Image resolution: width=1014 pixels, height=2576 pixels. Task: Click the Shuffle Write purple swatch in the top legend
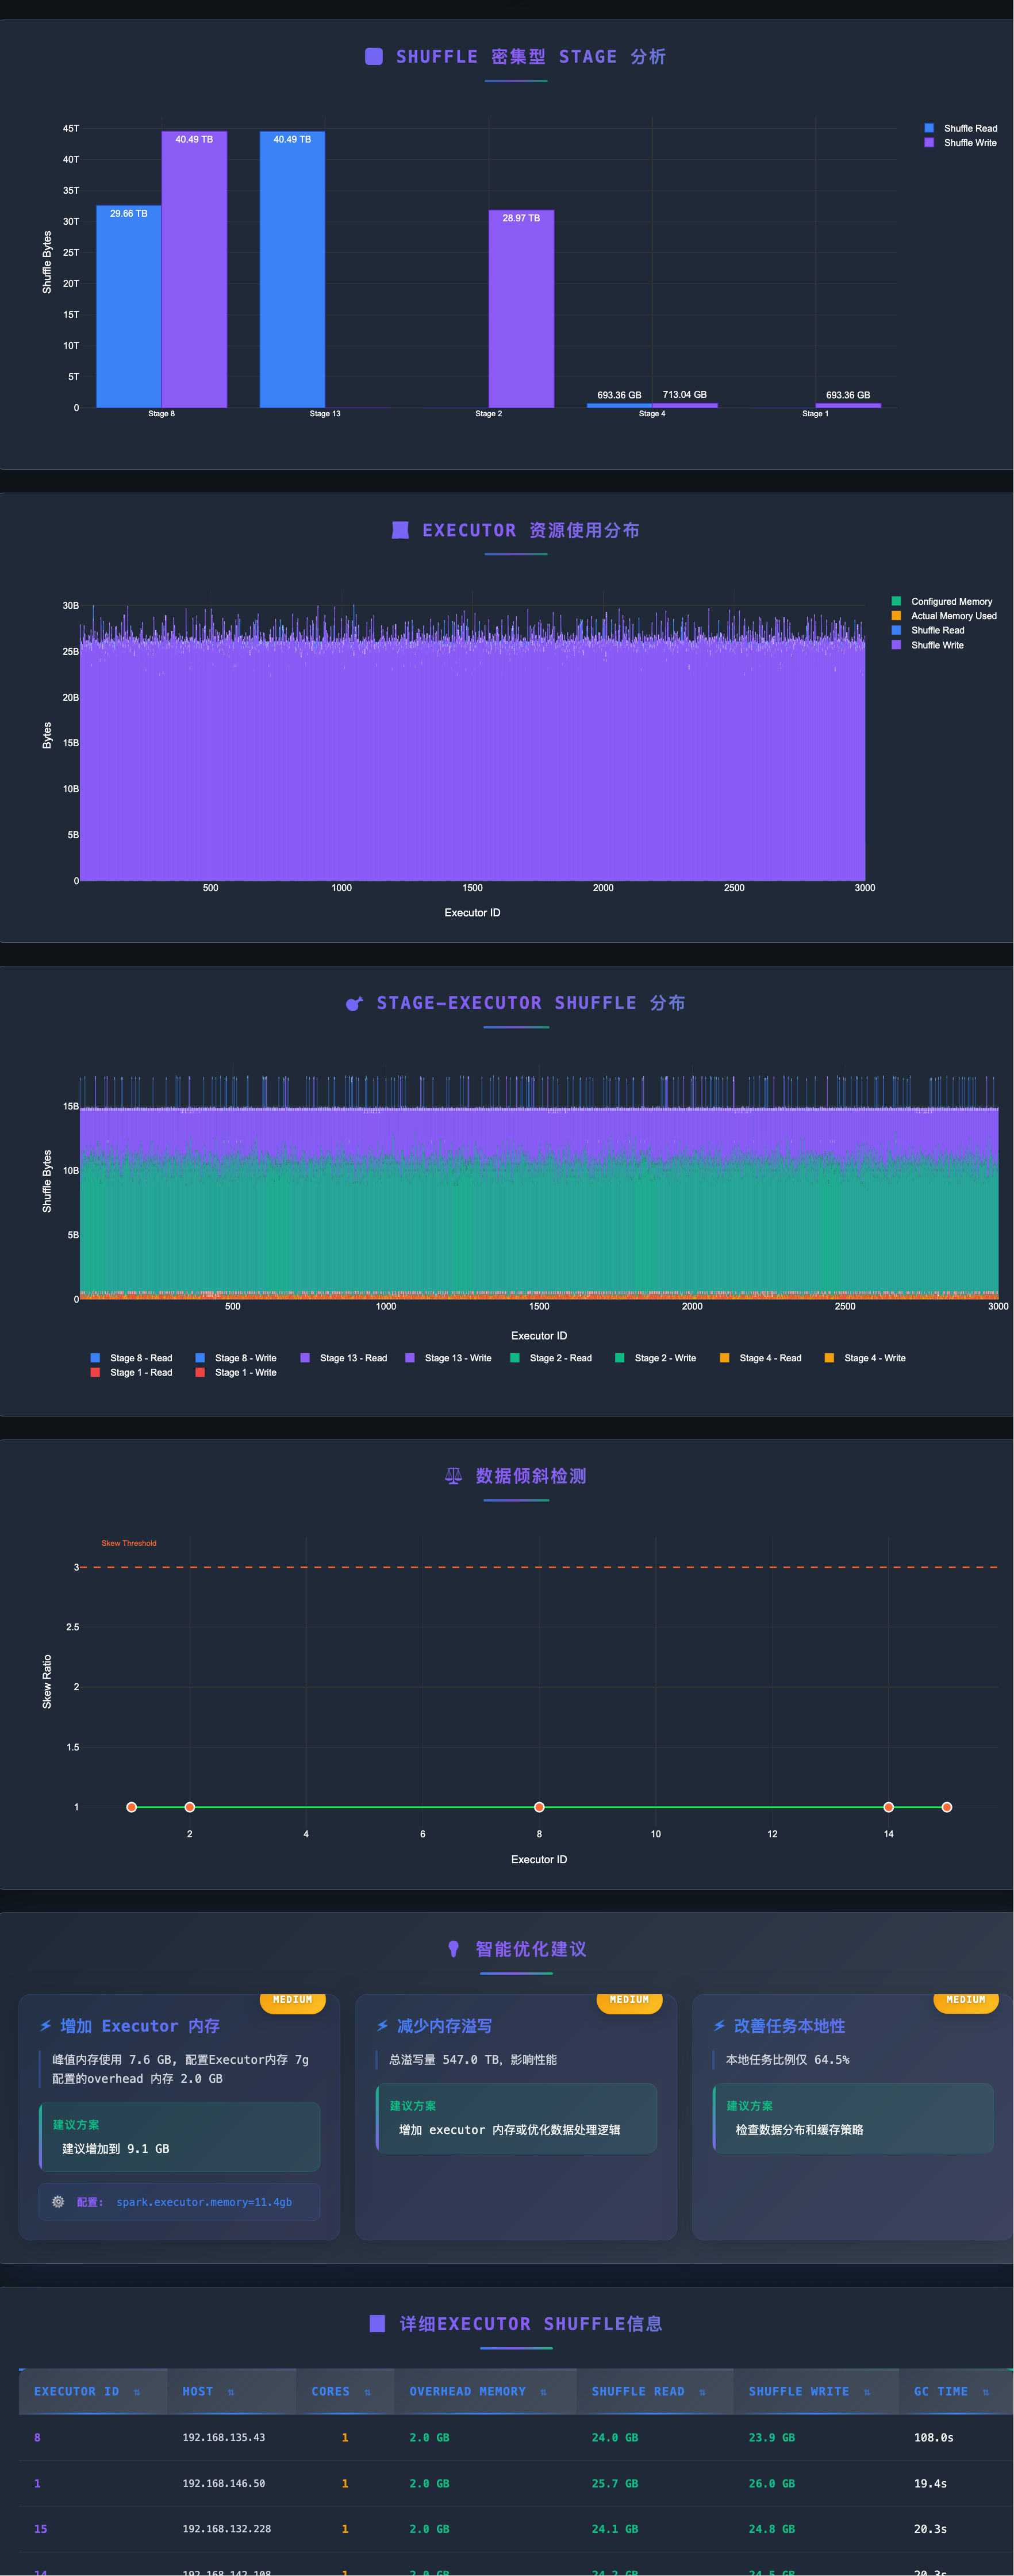[929, 143]
